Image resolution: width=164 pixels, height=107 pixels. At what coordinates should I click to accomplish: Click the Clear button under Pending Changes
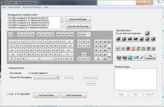[x=136, y=94]
